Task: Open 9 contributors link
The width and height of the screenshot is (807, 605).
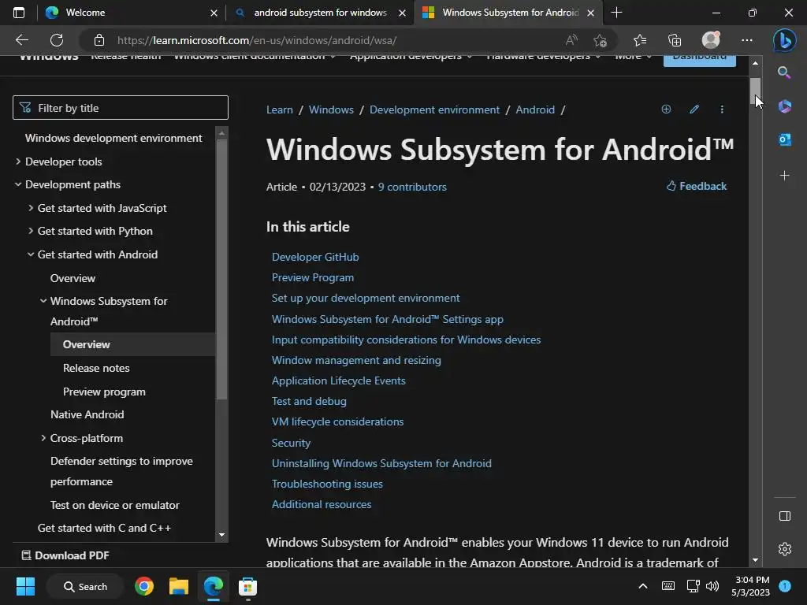Action: [x=412, y=187]
